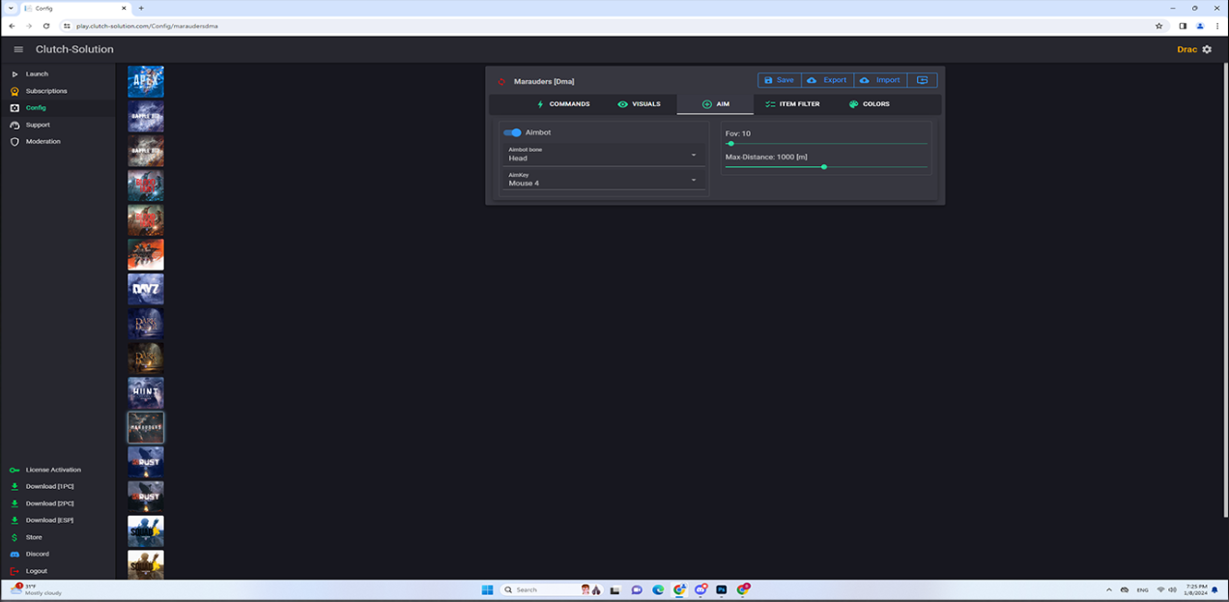Open the Aimbot bone dropdown

click(x=603, y=155)
